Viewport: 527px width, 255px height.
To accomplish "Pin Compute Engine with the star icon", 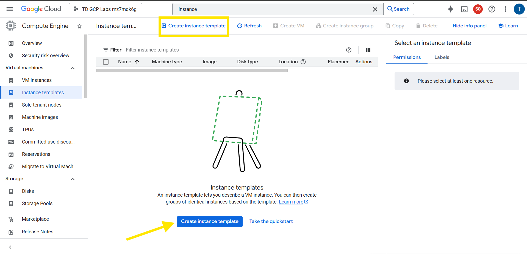I will (x=79, y=26).
